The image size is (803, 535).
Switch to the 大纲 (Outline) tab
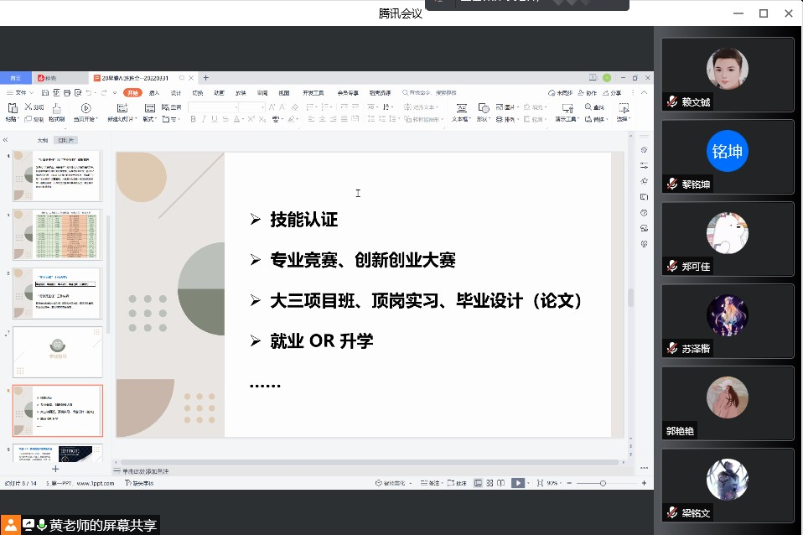pyautogui.click(x=42, y=140)
